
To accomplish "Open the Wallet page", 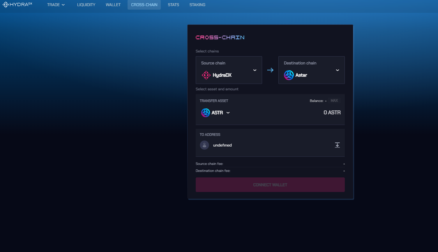I will click(x=113, y=5).
